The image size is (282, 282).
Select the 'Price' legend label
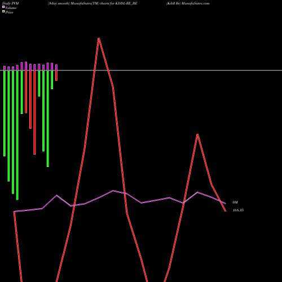(x=9, y=12)
